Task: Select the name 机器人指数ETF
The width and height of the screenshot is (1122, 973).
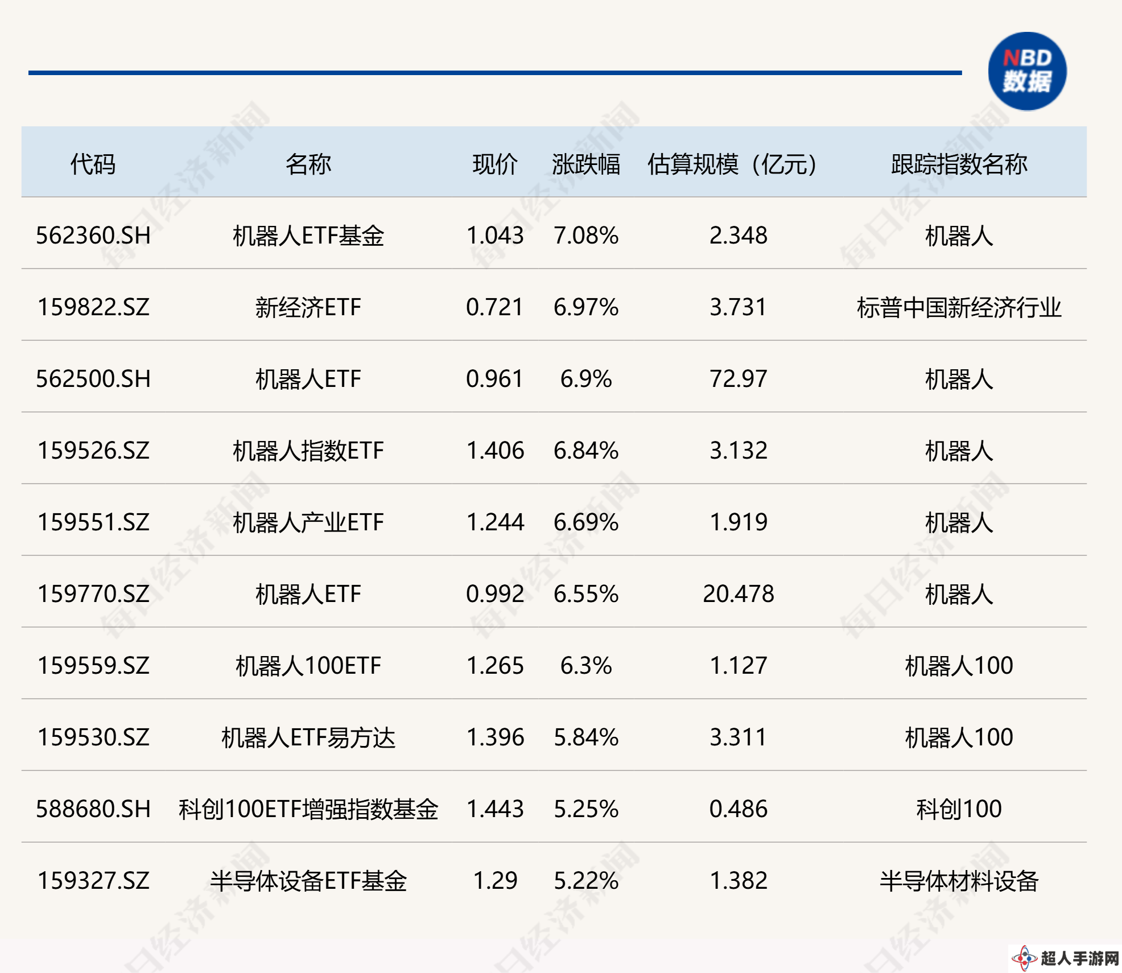Action: point(308,451)
